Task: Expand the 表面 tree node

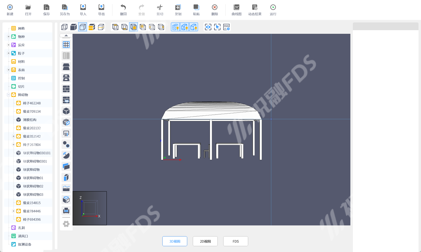Action: click(x=9, y=70)
